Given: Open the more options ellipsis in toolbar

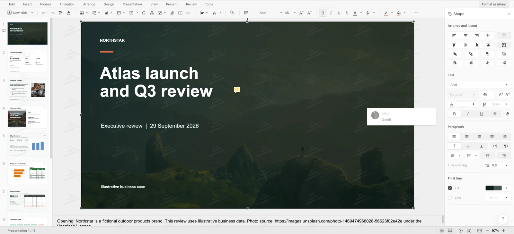Looking at the screenshot, I should (417, 13).
